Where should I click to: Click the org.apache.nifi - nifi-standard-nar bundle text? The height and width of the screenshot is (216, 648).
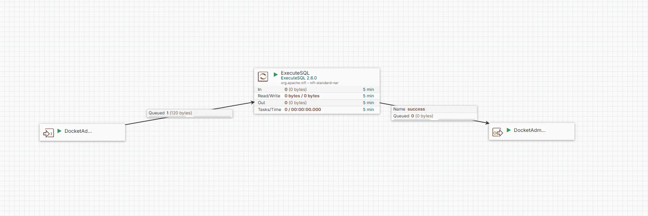pos(310,83)
